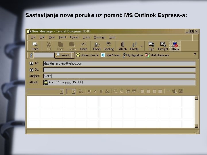207x155 pixels.
Task: Click the message scrollbar up arrow
Action: point(196,98)
